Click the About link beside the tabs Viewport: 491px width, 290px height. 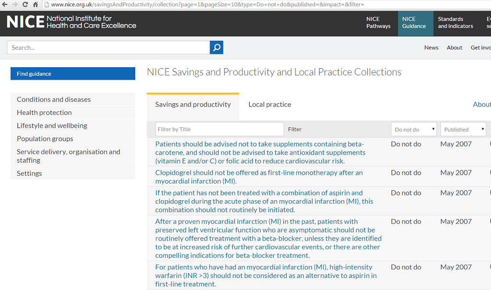[482, 104]
